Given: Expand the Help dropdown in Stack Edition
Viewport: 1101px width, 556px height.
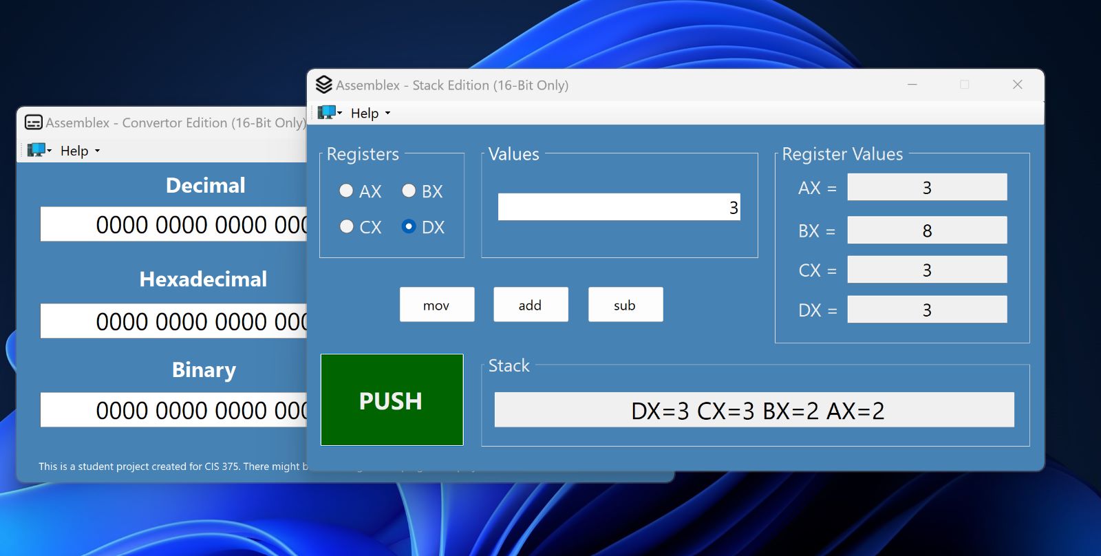Looking at the screenshot, I should [x=370, y=113].
